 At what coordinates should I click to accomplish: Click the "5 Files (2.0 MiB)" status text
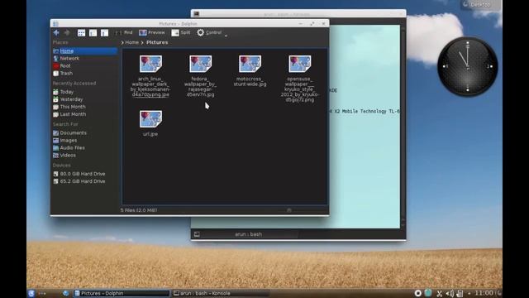pos(139,210)
